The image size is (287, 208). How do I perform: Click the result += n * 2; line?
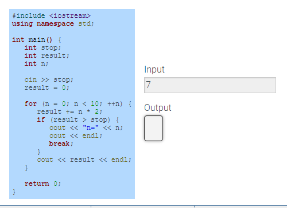coord(69,111)
